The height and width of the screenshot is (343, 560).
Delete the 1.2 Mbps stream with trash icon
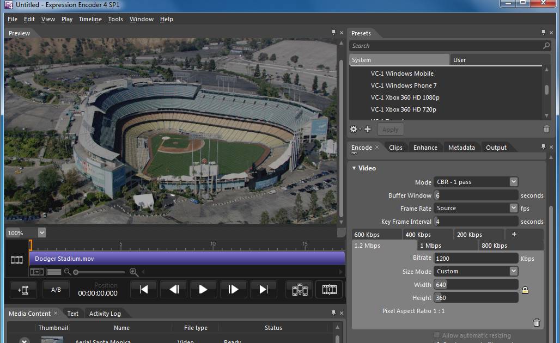[537, 322]
